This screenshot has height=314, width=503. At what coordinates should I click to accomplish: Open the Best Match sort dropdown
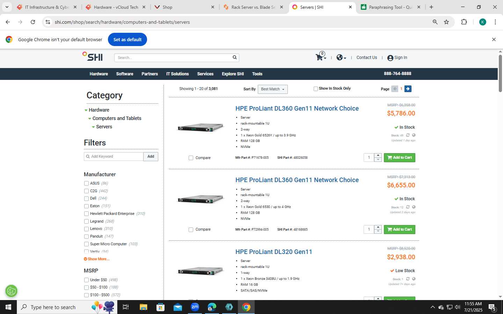(273, 89)
